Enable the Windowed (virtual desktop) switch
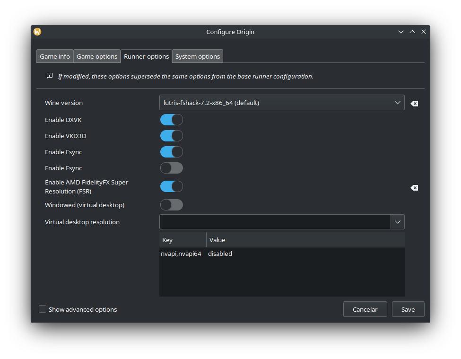This screenshot has height=359, width=461. (x=172, y=205)
